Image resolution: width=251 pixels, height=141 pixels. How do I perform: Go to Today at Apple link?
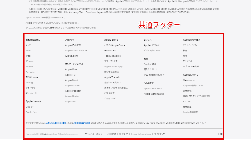[x=112, y=56]
